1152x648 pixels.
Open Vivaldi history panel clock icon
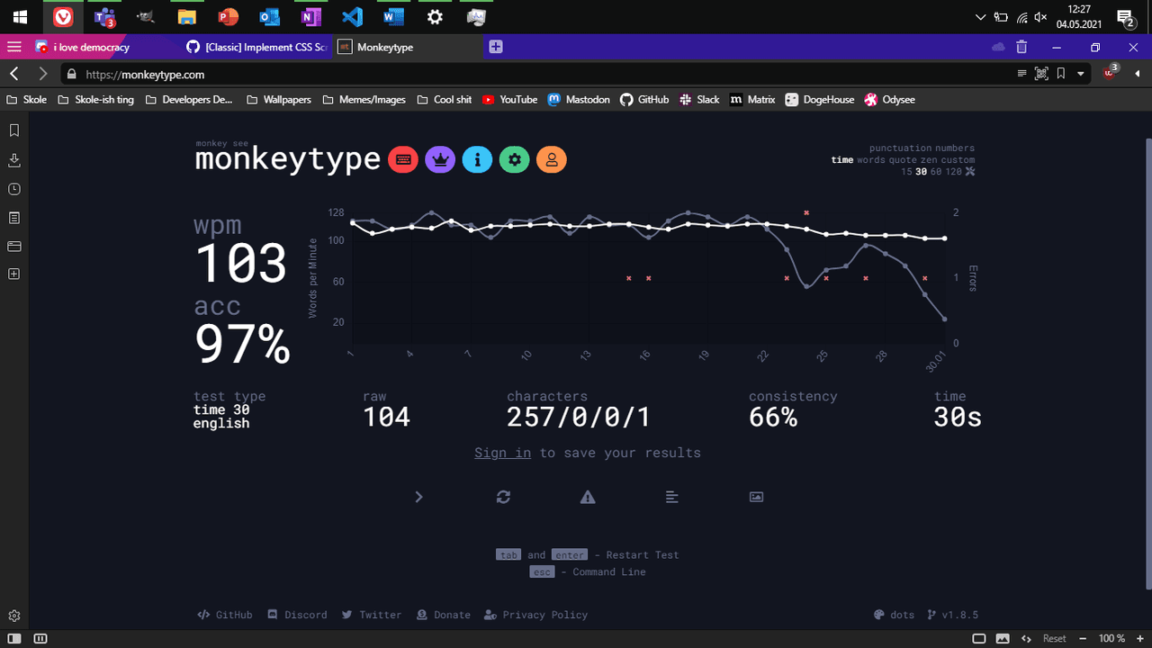13,189
